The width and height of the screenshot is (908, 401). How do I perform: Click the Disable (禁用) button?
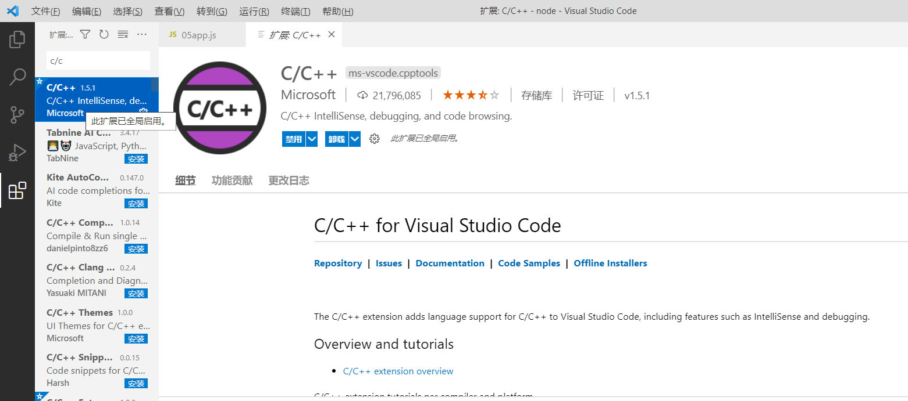(294, 139)
